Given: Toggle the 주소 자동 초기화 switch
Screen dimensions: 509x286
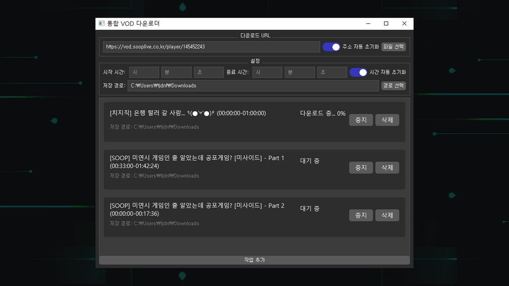Looking at the screenshot, I should tap(331, 47).
